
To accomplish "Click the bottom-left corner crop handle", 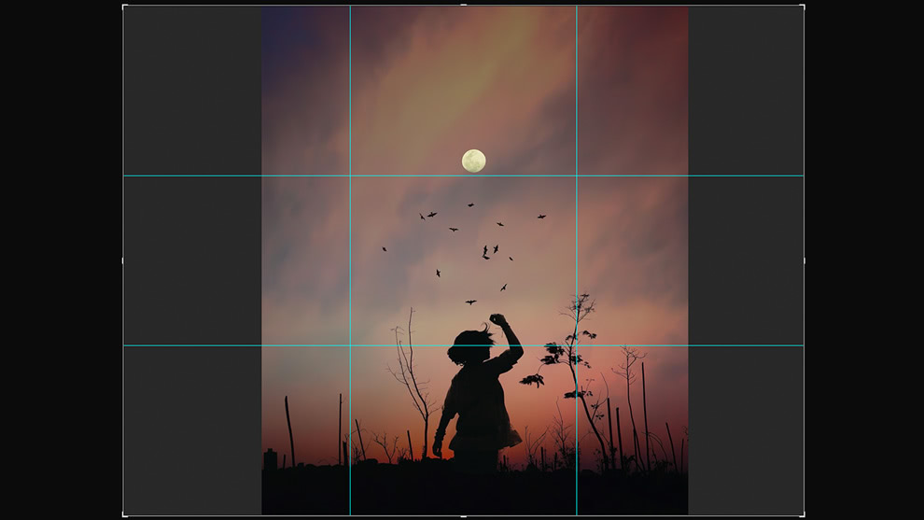I will 124,514.
